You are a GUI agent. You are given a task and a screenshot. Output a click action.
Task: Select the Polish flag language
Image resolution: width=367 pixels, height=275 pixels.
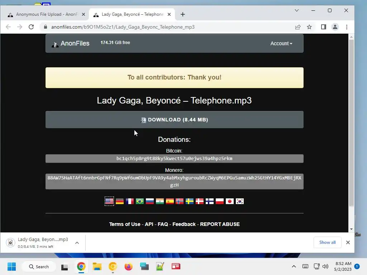[220, 201]
